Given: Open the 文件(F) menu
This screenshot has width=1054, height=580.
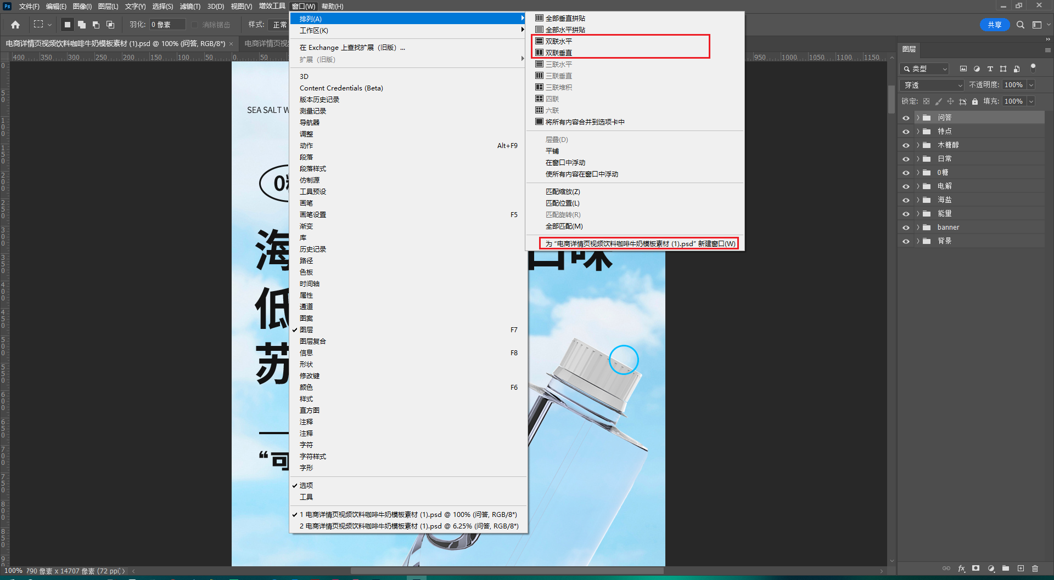Looking at the screenshot, I should tap(29, 6).
